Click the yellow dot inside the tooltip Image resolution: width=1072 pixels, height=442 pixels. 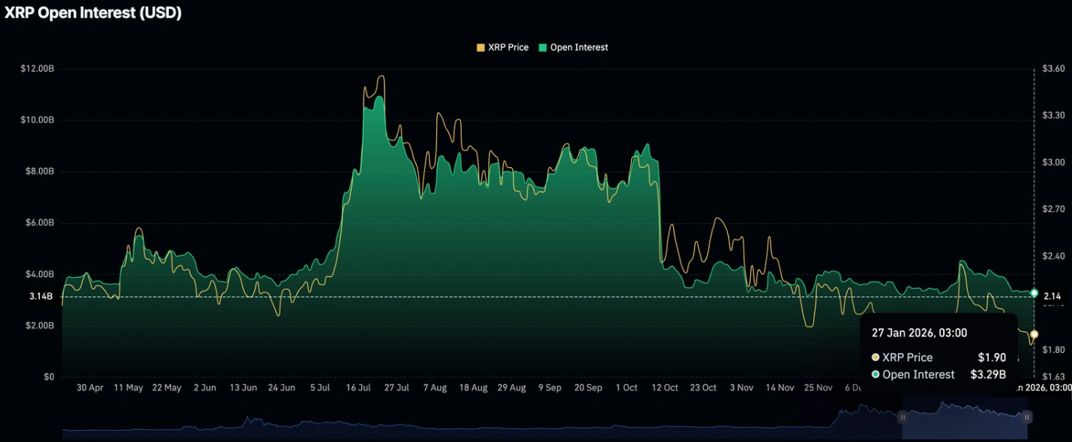874,357
